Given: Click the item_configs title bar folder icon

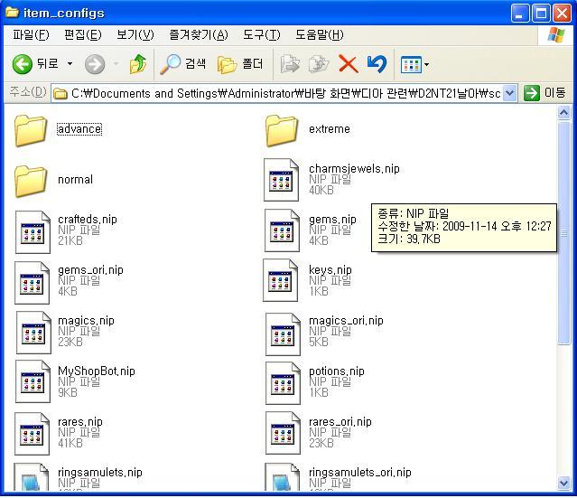Looking at the screenshot, I should pyautogui.click(x=12, y=13).
